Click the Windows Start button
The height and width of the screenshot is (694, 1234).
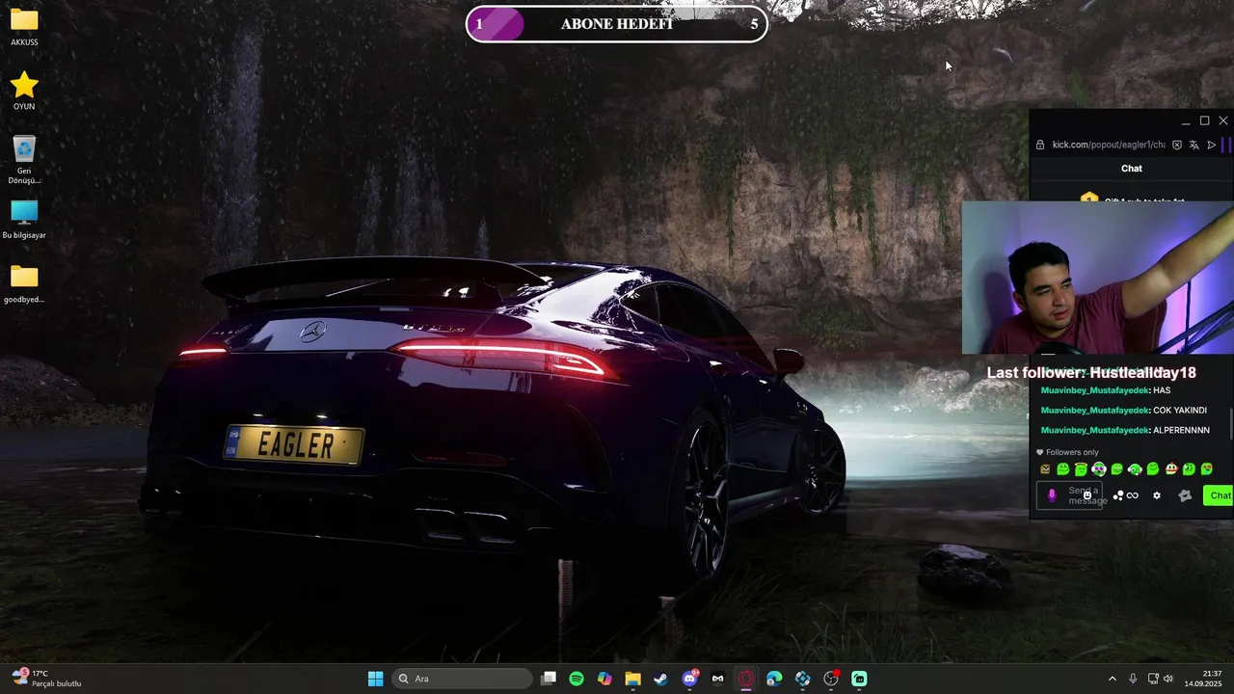[x=375, y=679]
